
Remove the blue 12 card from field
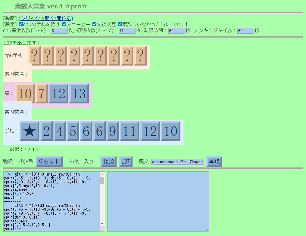pos(58,93)
